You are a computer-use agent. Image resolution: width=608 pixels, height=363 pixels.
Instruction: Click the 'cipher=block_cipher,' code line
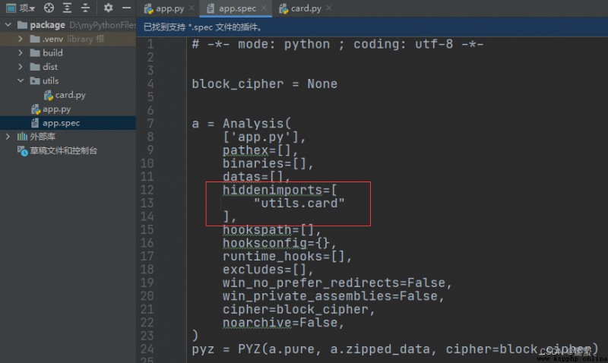299,310
